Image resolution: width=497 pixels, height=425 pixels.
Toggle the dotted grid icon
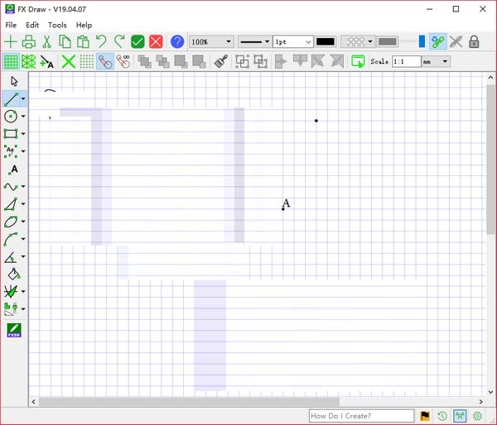[86, 61]
